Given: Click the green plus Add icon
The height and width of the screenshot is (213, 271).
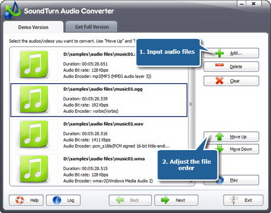Looking at the screenshot, I should (x=219, y=53).
